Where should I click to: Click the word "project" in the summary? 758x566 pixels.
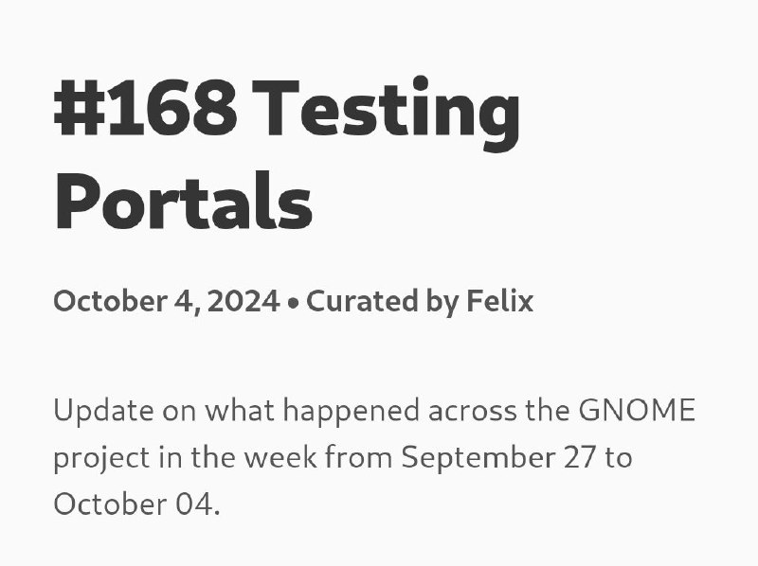click(101, 459)
